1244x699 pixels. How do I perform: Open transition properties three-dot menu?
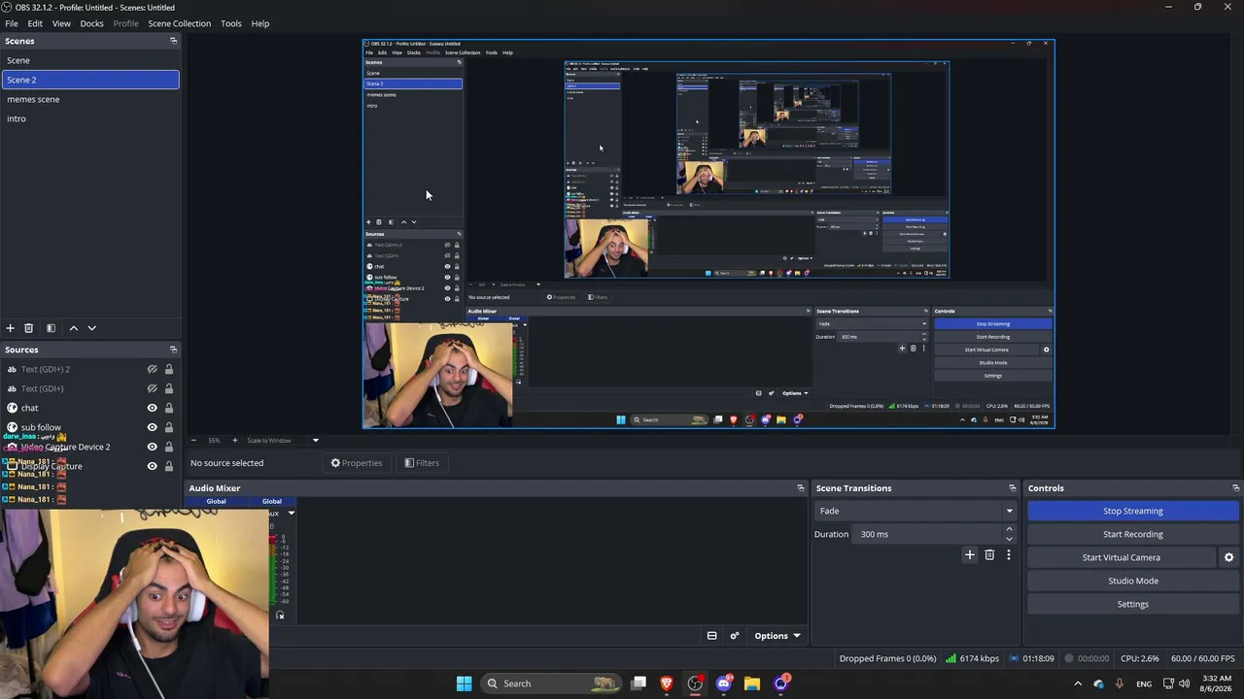[1009, 555]
